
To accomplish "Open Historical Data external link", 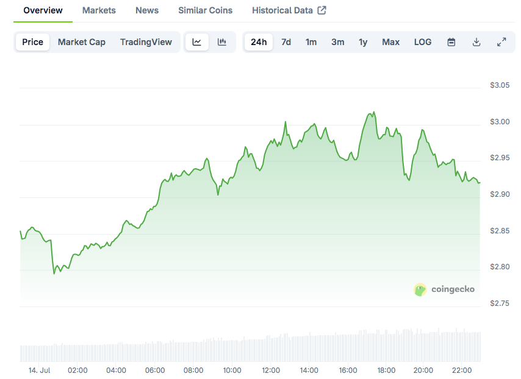I will click(x=289, y=10).
